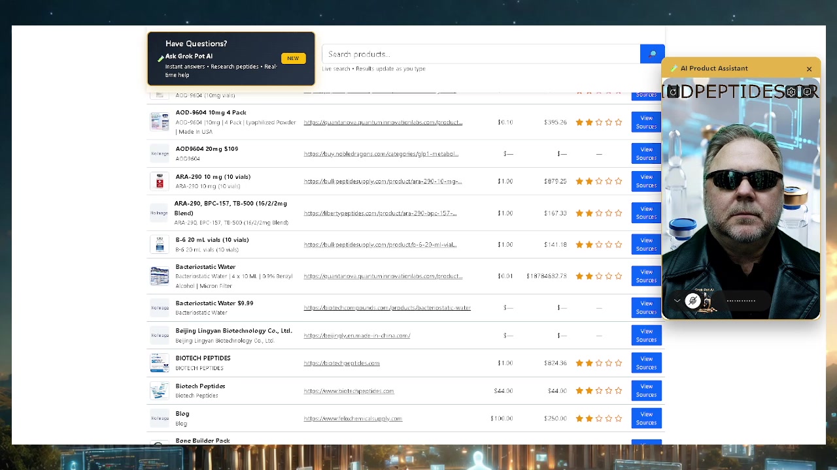This screenshot has height=470, width=837.
Task: Click the $167.33 price value
Action: coord(555,213)
